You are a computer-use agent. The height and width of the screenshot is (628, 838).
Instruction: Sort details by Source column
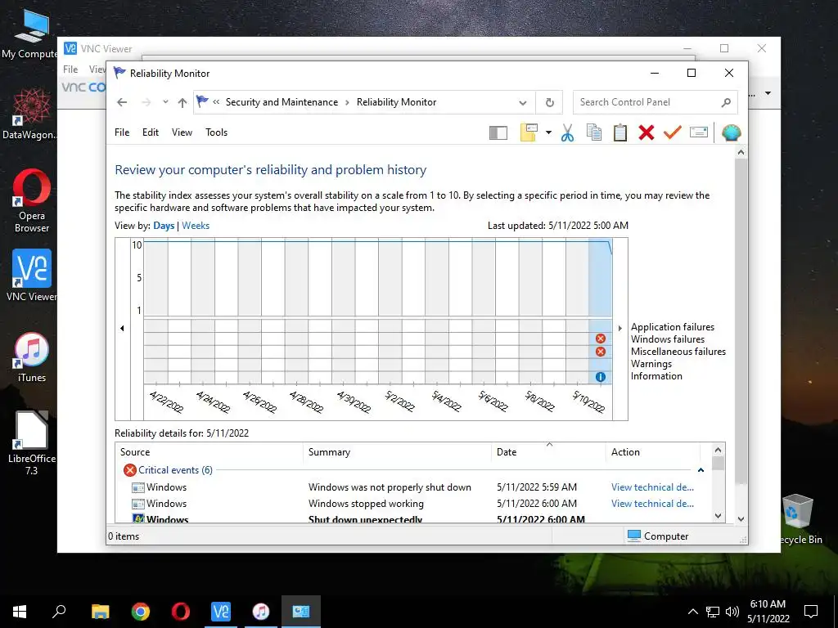click(x=209, y=451)
